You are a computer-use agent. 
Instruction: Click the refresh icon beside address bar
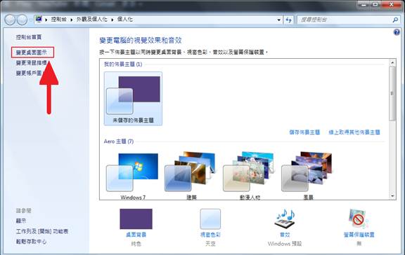(288, 20)
